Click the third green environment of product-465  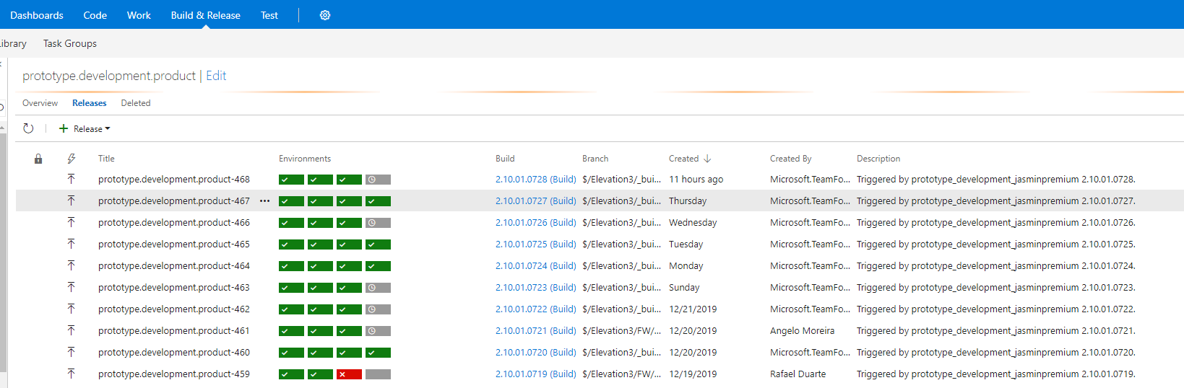pos(349,244)
